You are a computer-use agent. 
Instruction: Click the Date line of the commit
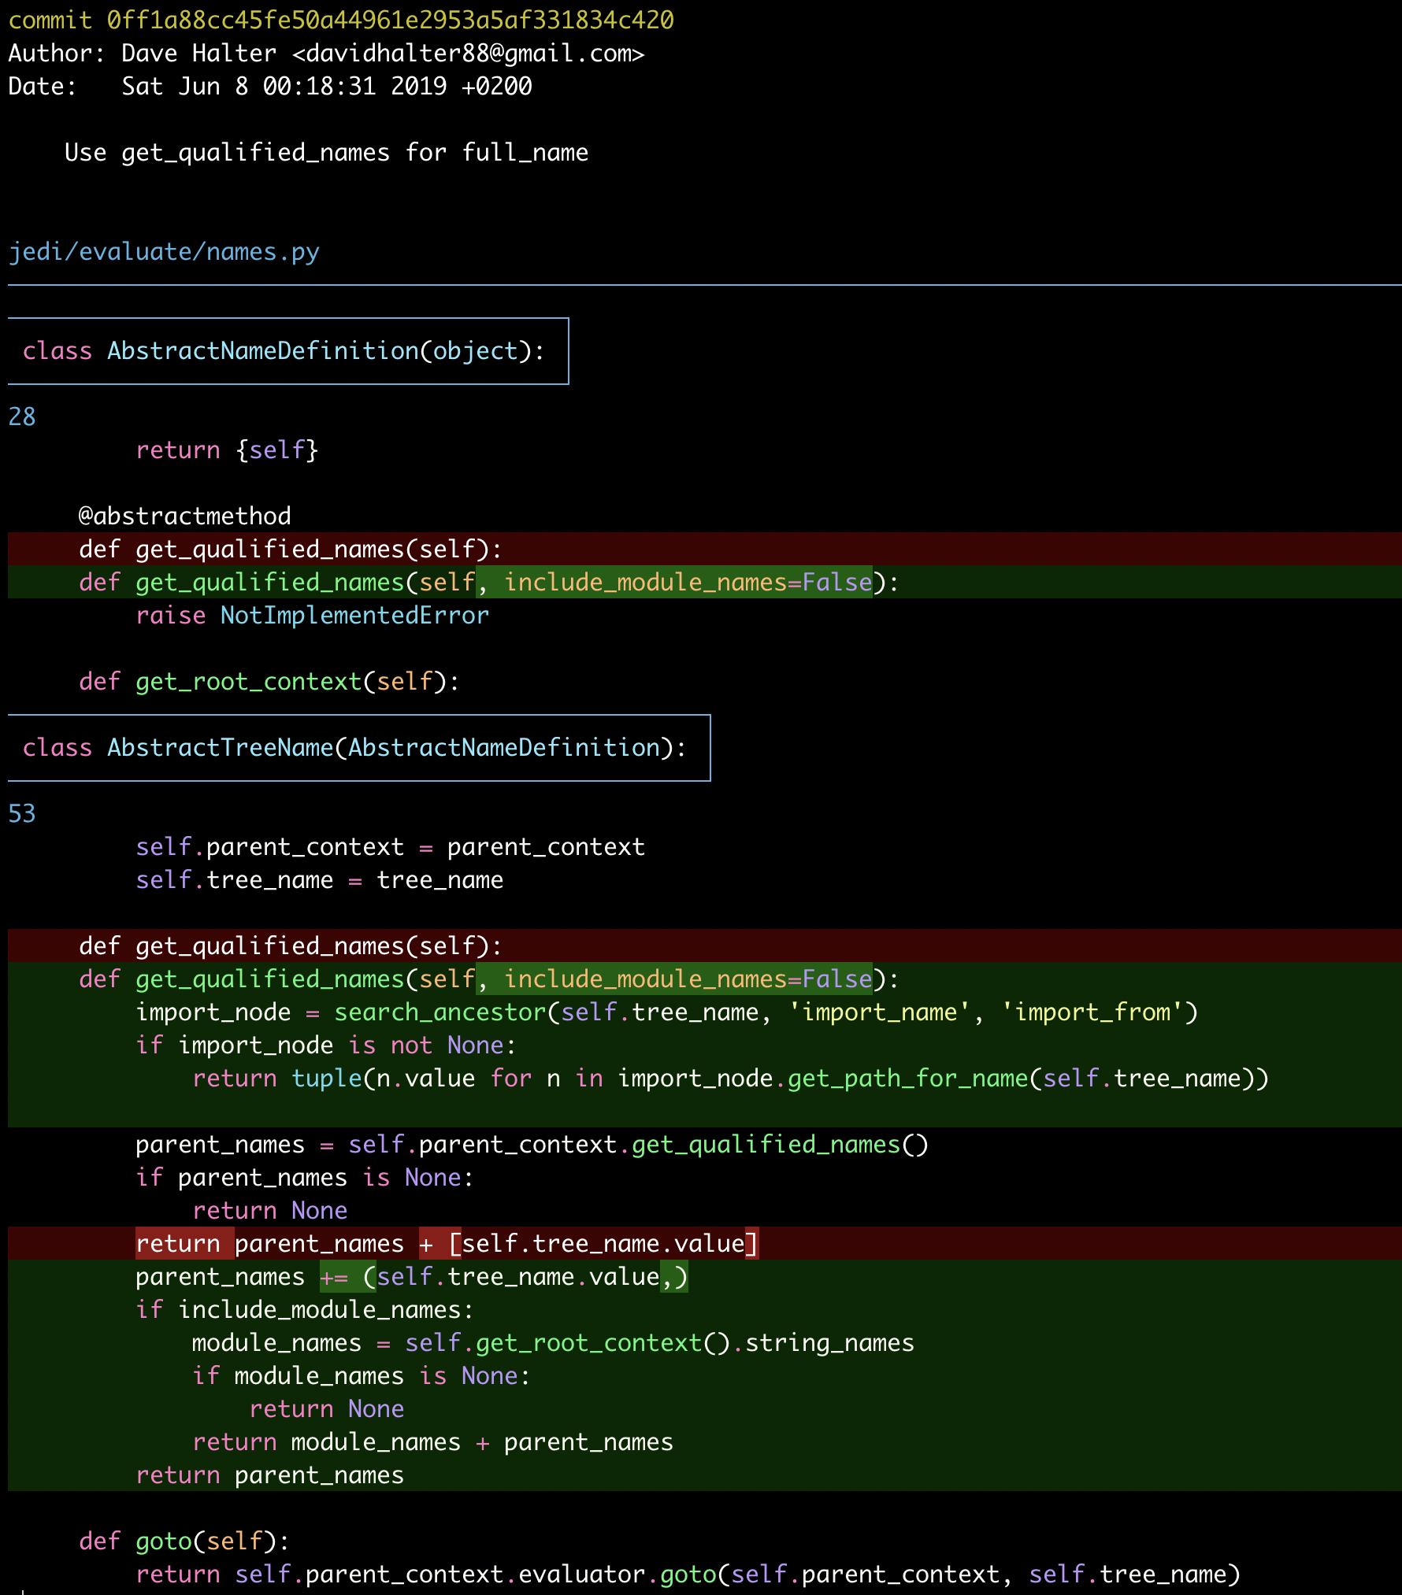point(268,87)
